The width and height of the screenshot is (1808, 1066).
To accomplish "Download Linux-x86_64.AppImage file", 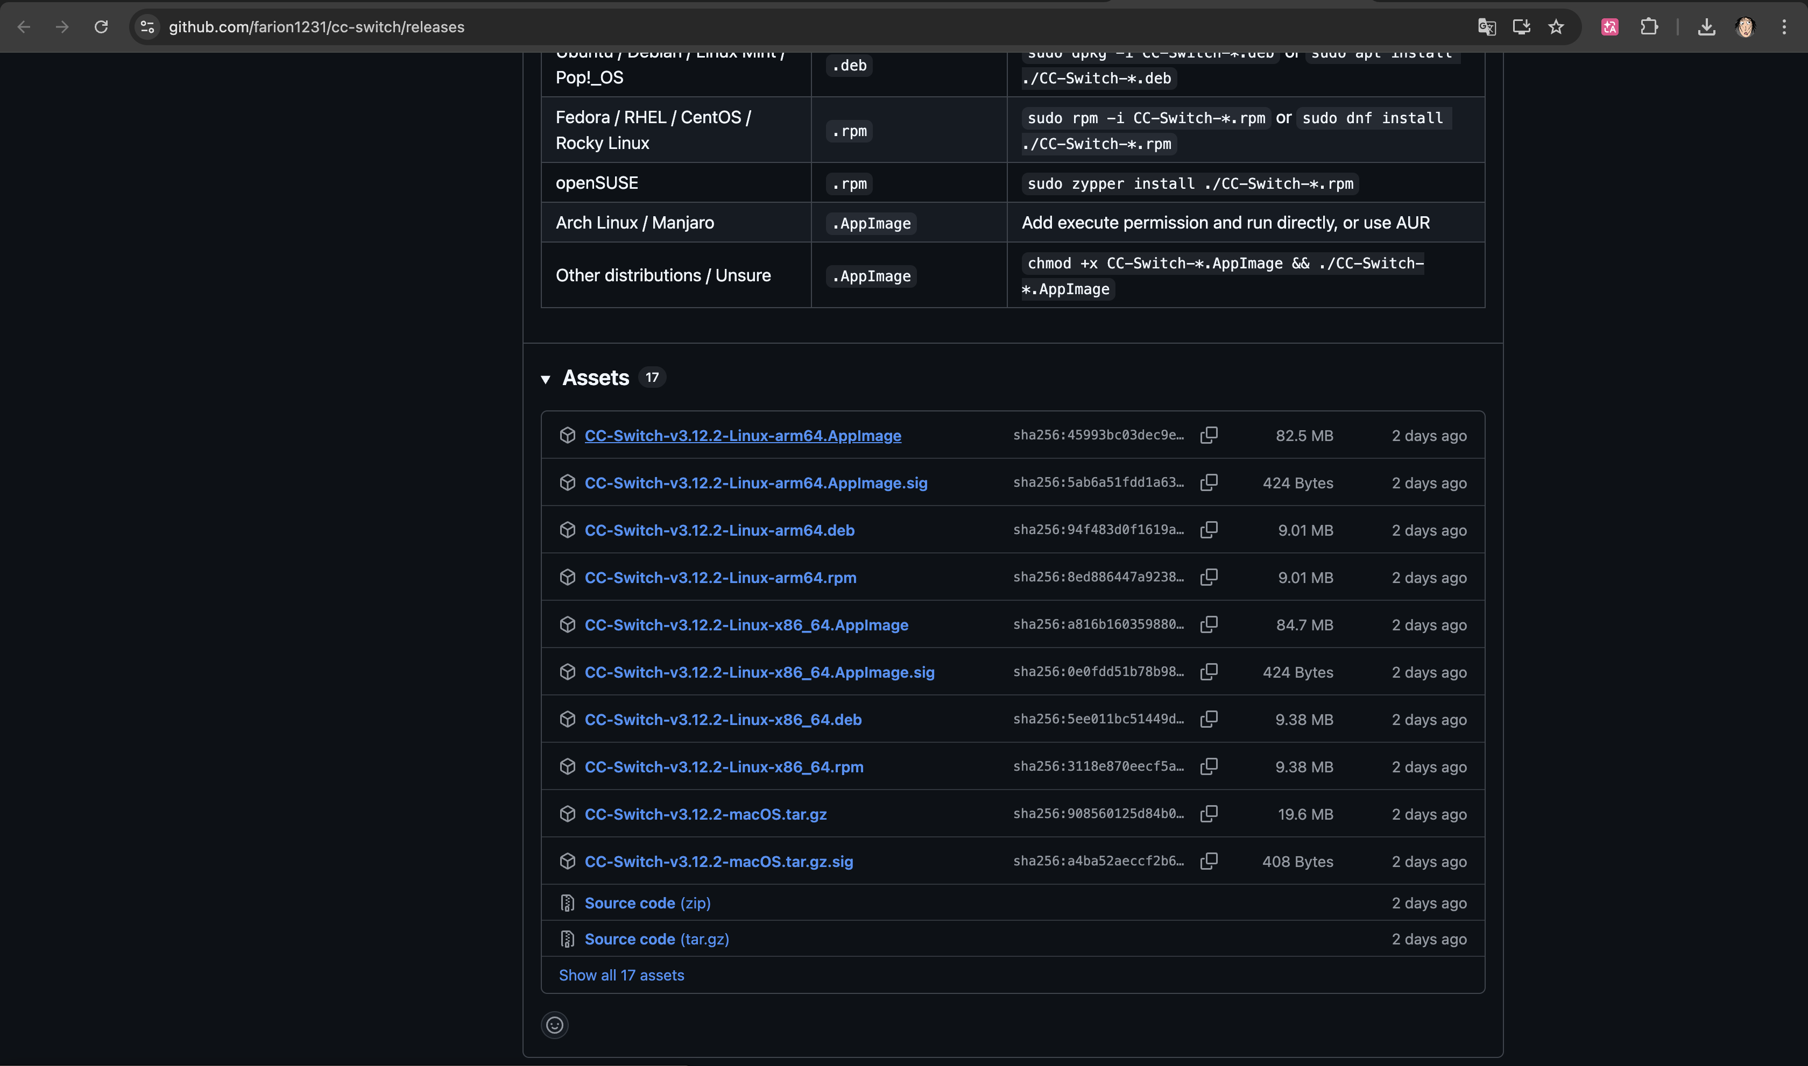I will point(746,625).
